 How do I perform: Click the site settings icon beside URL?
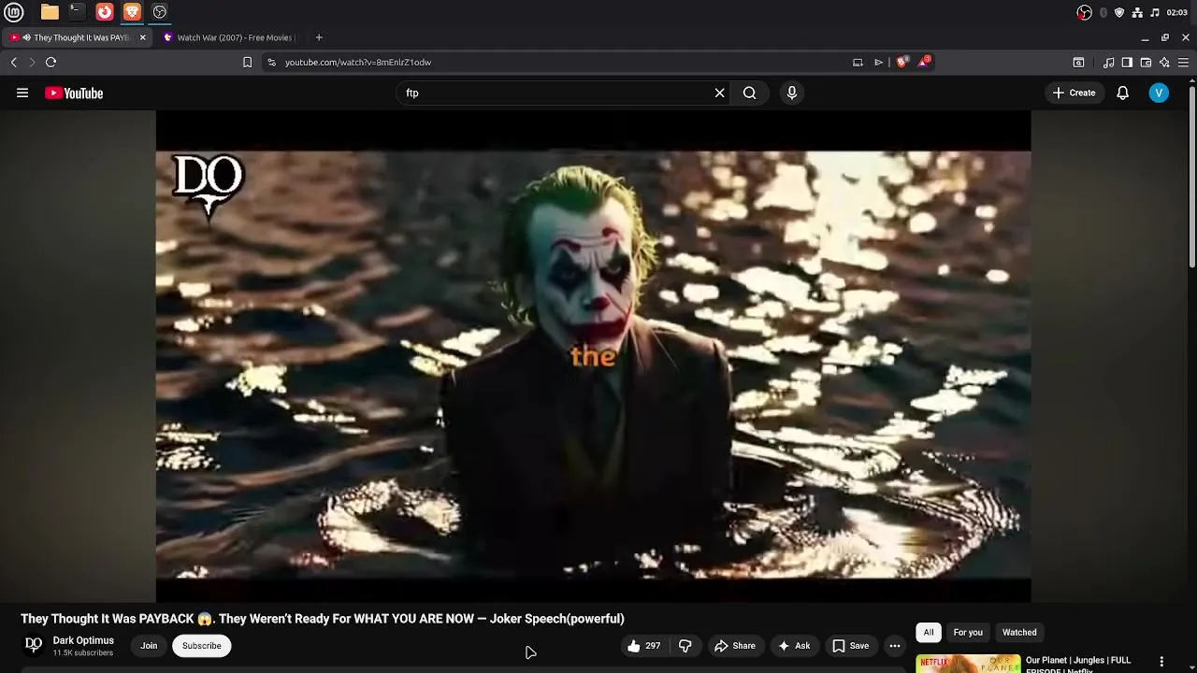point(271,62)
